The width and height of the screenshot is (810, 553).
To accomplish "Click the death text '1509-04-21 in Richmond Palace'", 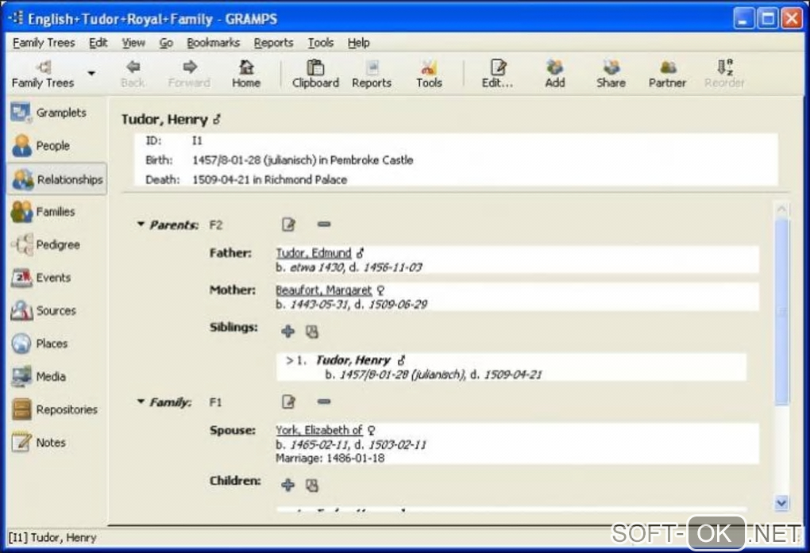I will tap(270, 179).
